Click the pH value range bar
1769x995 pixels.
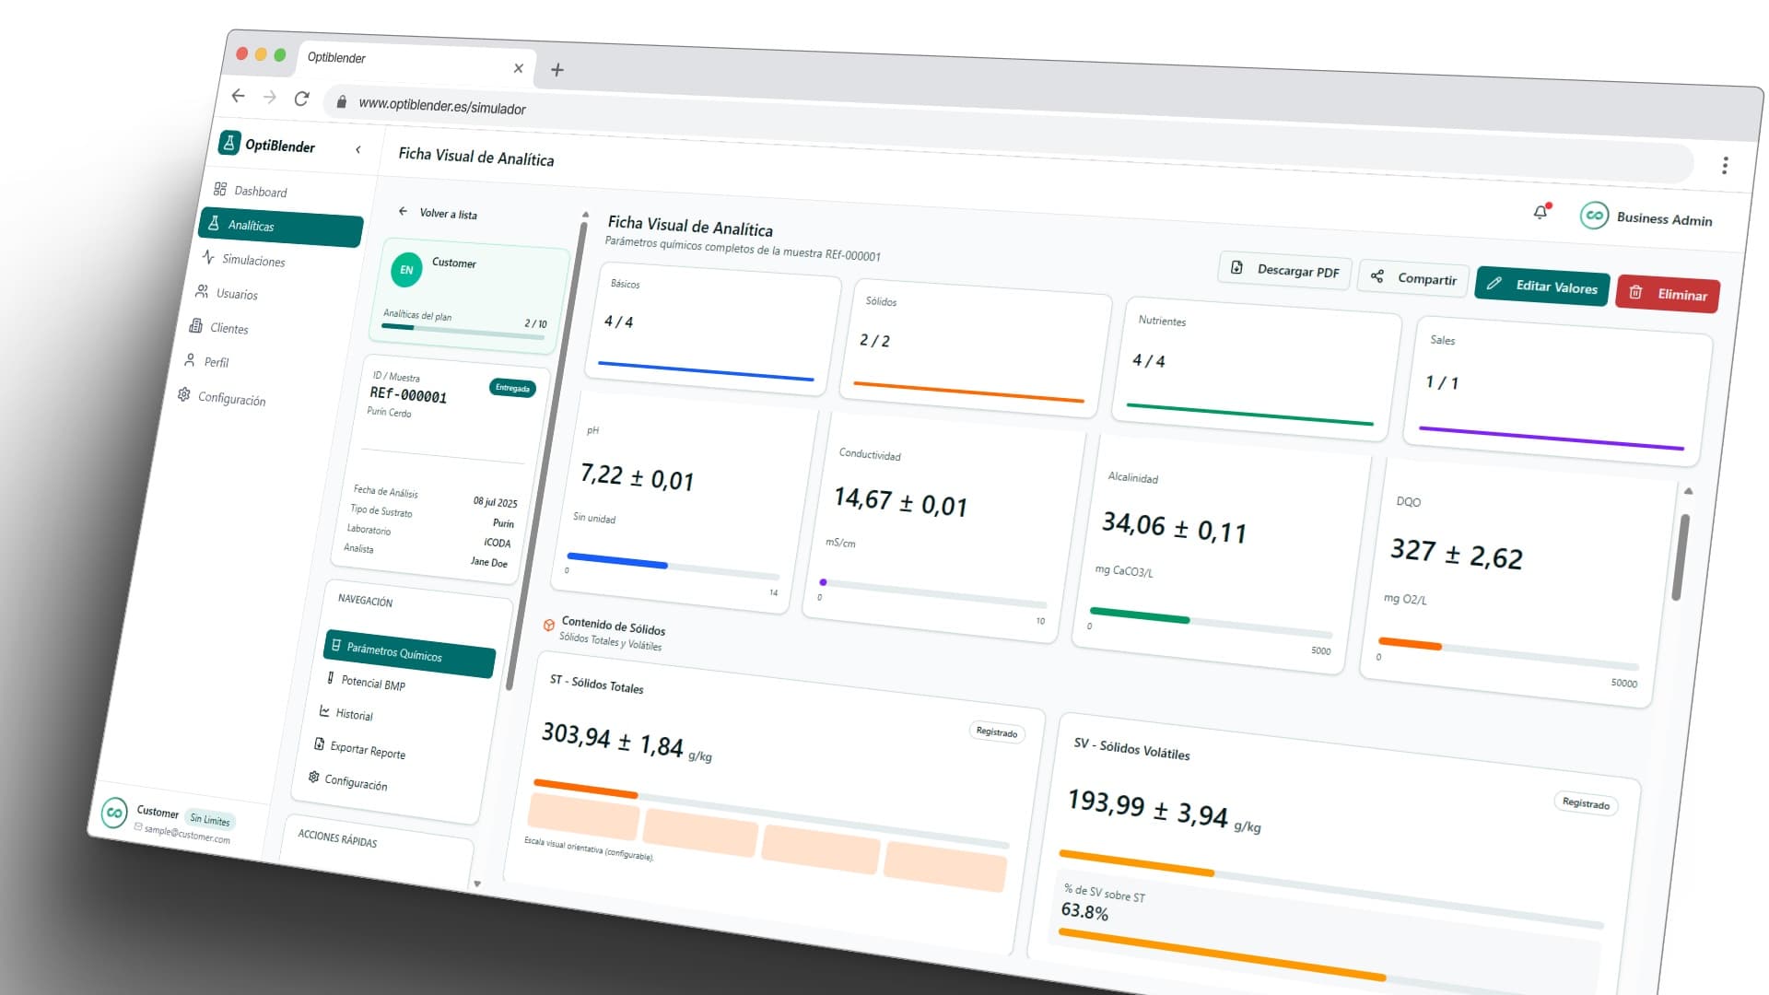click(673, 567)
